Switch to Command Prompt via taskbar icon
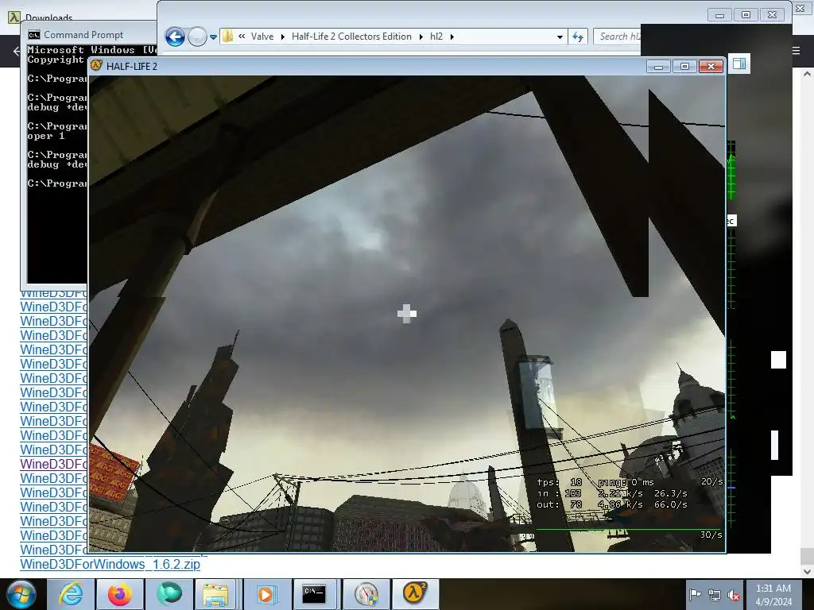This screenshot has width=814, height=610. 315,594
